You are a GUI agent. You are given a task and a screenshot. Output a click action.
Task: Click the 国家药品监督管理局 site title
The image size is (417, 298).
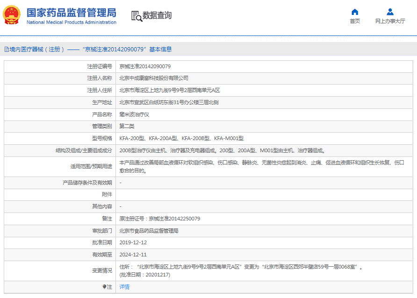(71, 12)
